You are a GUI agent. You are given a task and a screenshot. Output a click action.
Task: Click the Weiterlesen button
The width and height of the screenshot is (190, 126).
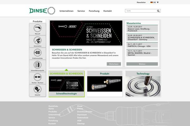(x=114, y=64)
